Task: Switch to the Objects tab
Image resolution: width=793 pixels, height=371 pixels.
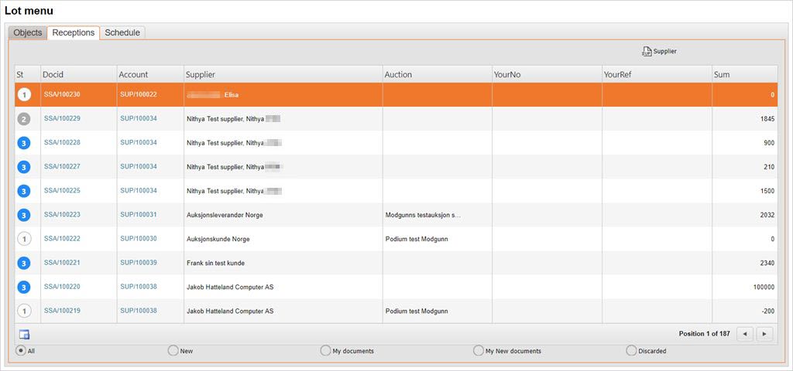Action: tap(28, 32)
